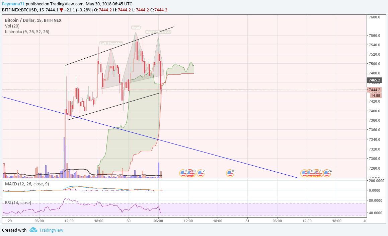Click the 7600.0 price axis label
388x236 pixels.
point(374,17)
